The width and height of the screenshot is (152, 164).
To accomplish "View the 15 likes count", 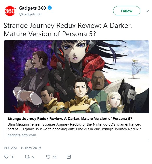I will point(55,157).
